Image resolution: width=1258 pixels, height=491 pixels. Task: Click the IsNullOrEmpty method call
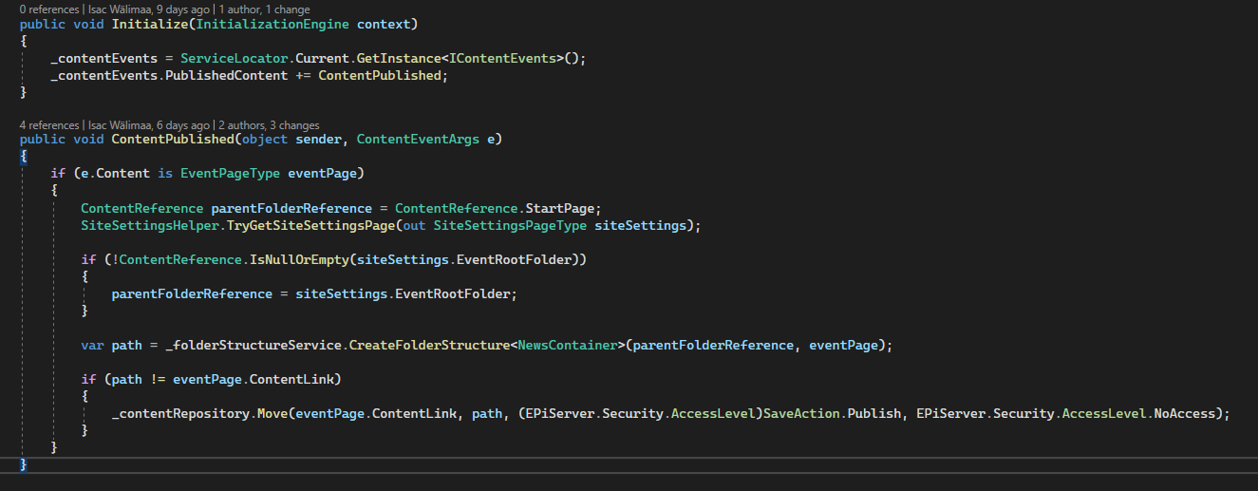point(287,259)
